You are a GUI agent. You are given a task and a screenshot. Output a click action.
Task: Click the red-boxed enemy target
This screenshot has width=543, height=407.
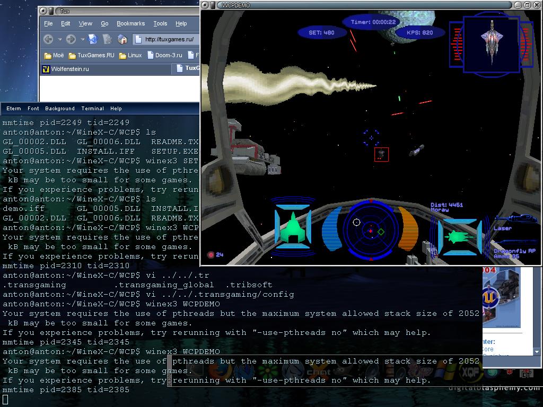point(381,154)
